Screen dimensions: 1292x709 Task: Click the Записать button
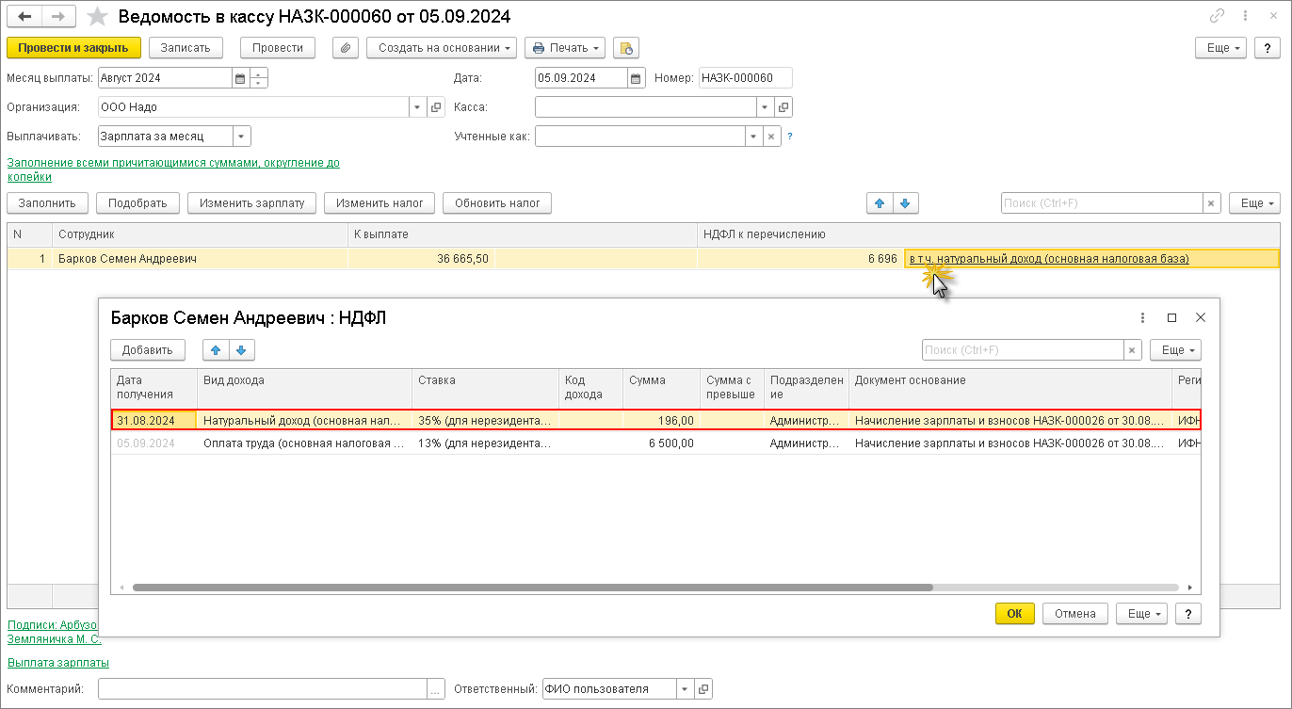pos(186,47)
